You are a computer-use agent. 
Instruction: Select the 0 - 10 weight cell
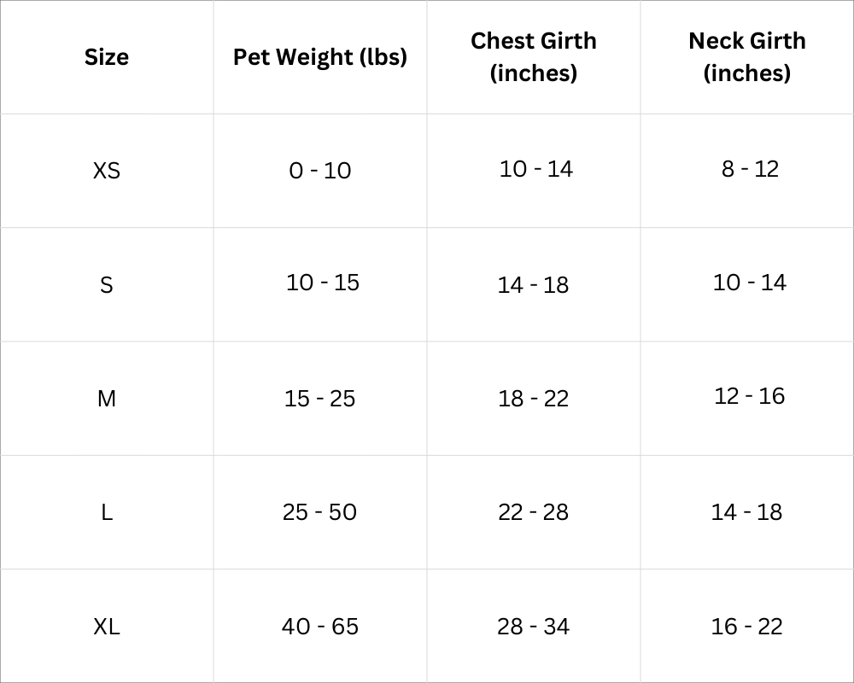point(320,171)
